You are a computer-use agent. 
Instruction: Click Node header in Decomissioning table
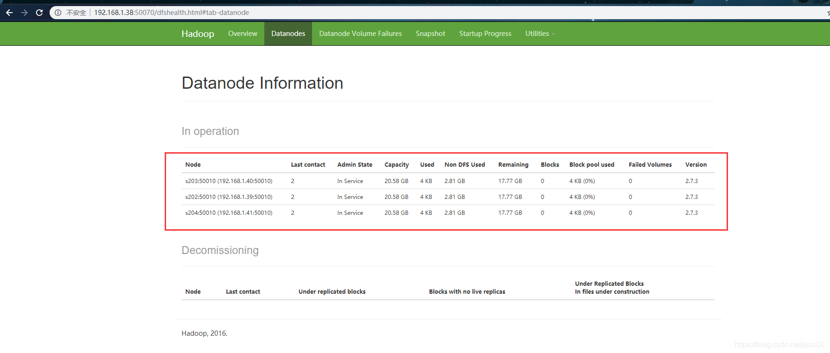193,292
